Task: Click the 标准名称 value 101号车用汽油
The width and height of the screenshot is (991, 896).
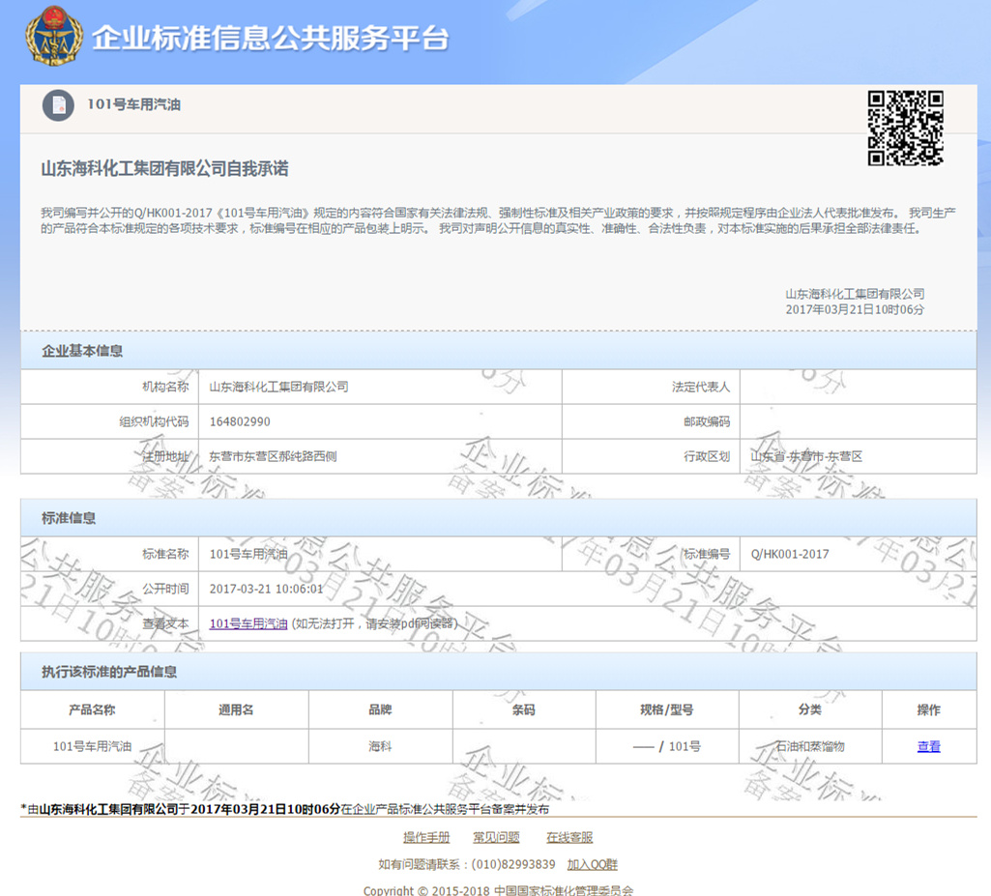Action: [248, 554]
